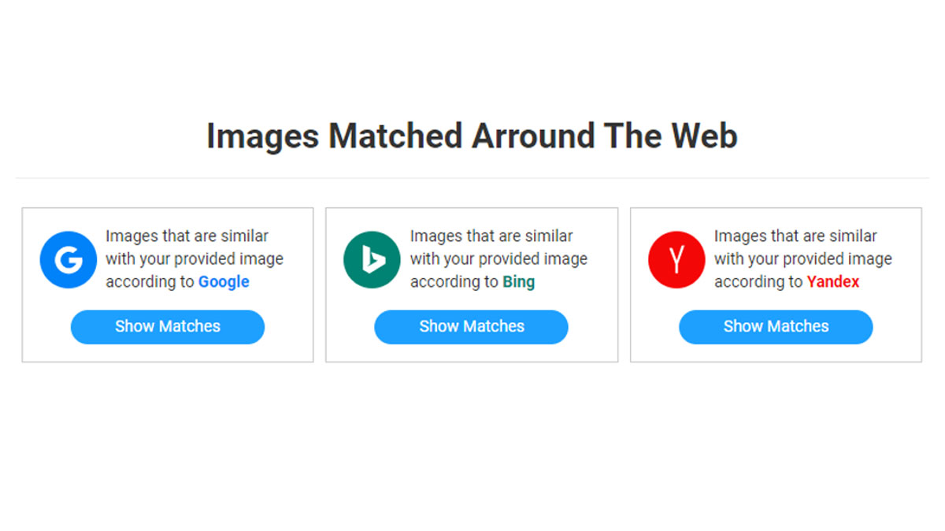Open the red Yandex text link
The height and width of the screenshot is (531, 945).
[832, 282]
